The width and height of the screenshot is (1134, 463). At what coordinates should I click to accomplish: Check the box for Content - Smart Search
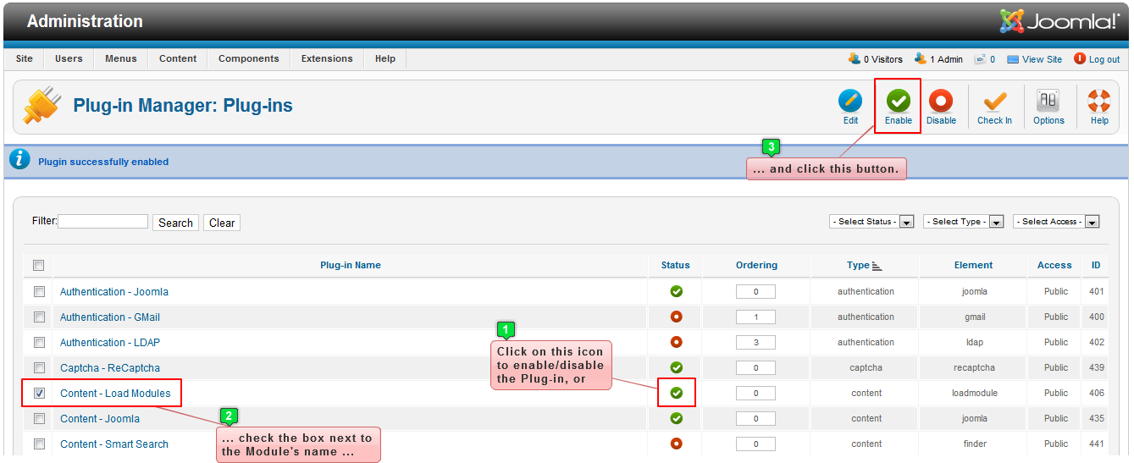(39, 444)
